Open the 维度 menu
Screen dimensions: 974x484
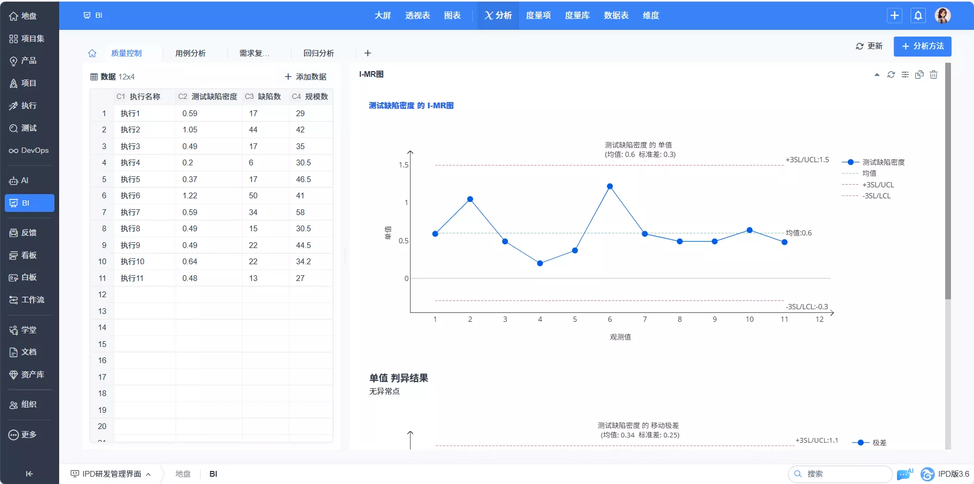pos(651,16)
